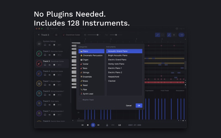Select Chromatic Percussion category
Screen dimensions: 221x138
[x=91, y=55]
